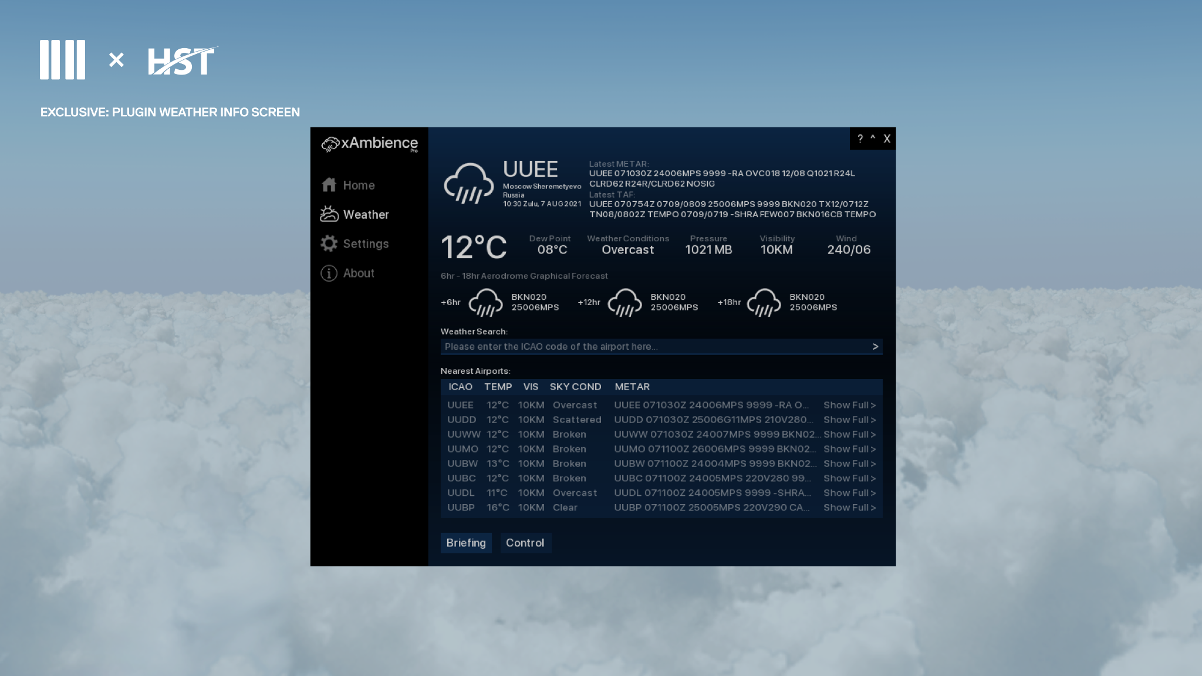The width and height of the screenshot is (1202, 676).
Task: Show full METAR for UUWW
Action: tap(849, 435)
